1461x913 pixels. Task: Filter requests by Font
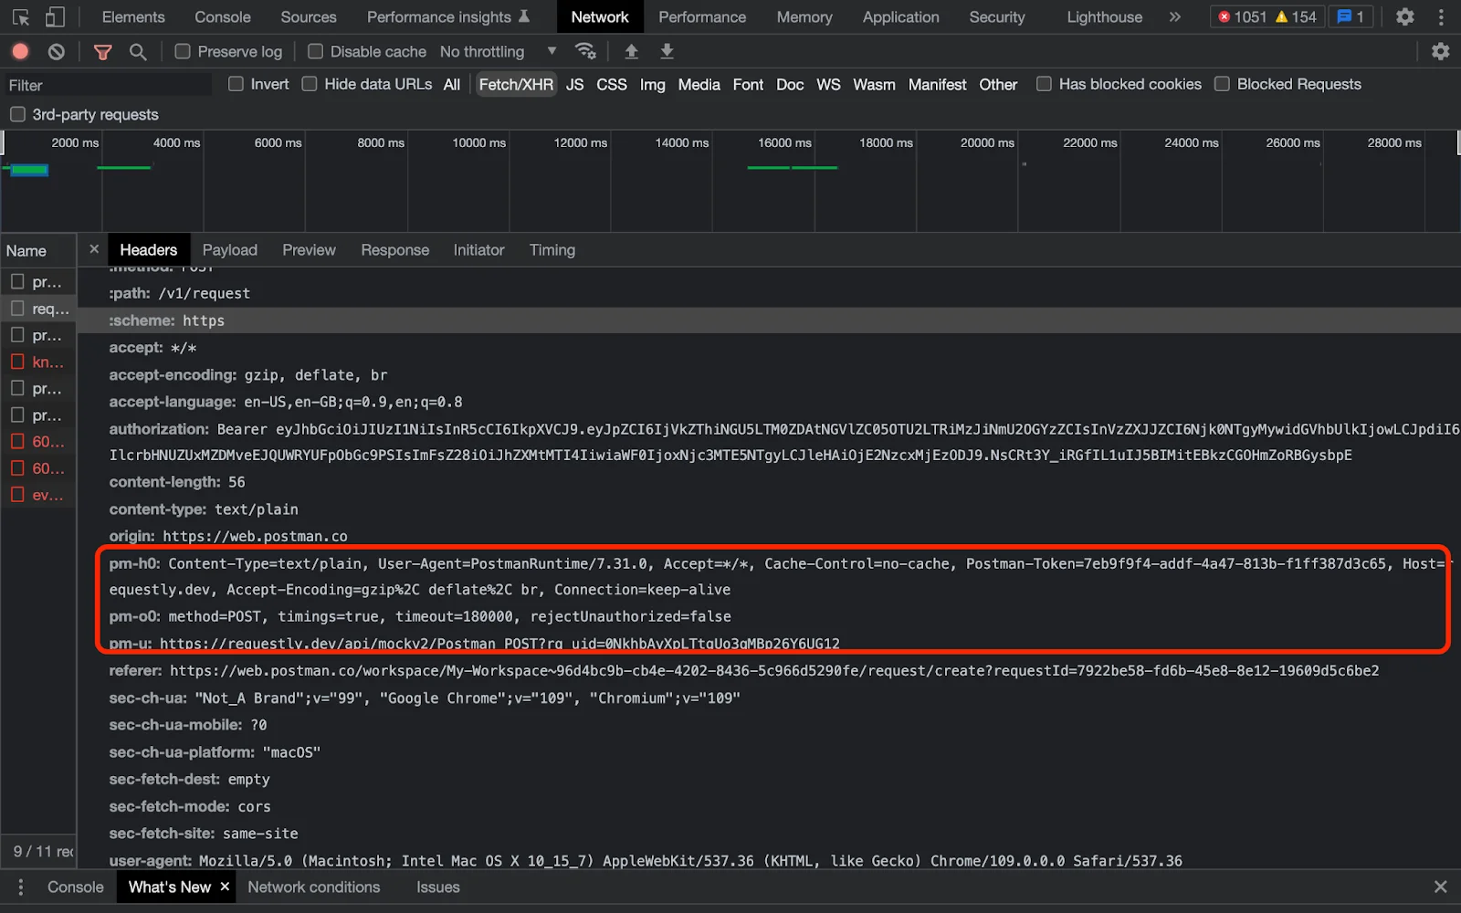point(748,85)
